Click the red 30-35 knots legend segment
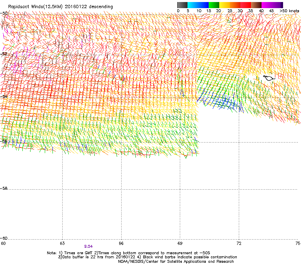The height and width of the screenshot is (264, 301). (x=246, y=5)
